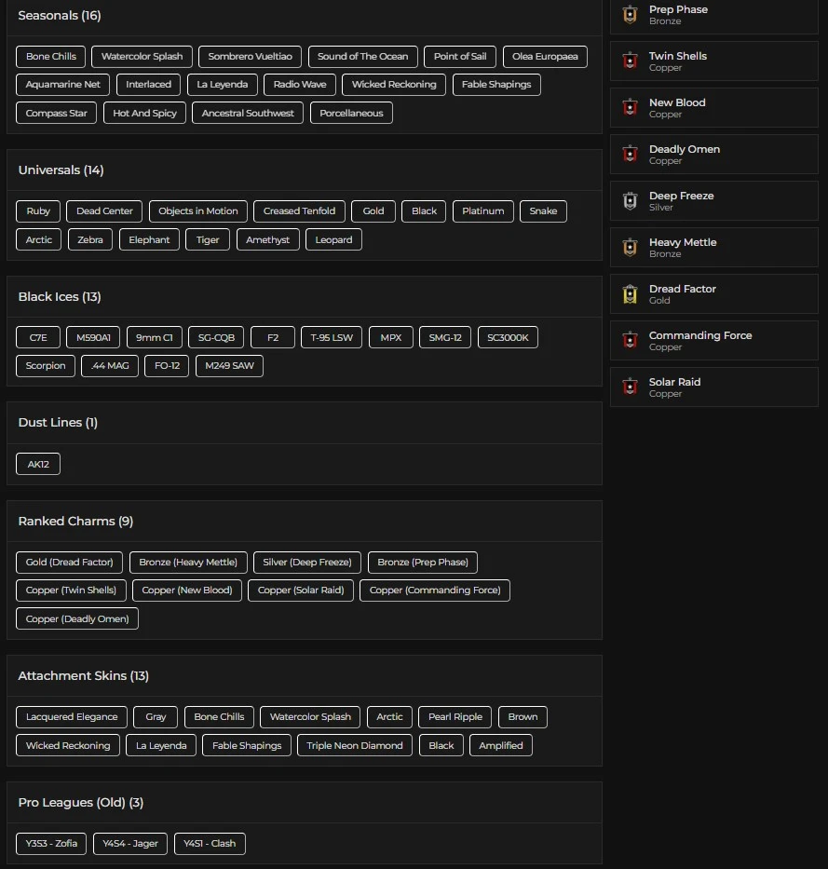
Task: Click the Bone Chills seasonal skin tag
Action: (51, 57)
